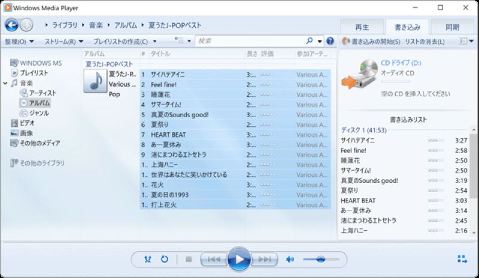Screen dimensions: 479x278
Task: Click the 夏うたJ-POPベスト album group header
Action: click(x=109, y=64)
